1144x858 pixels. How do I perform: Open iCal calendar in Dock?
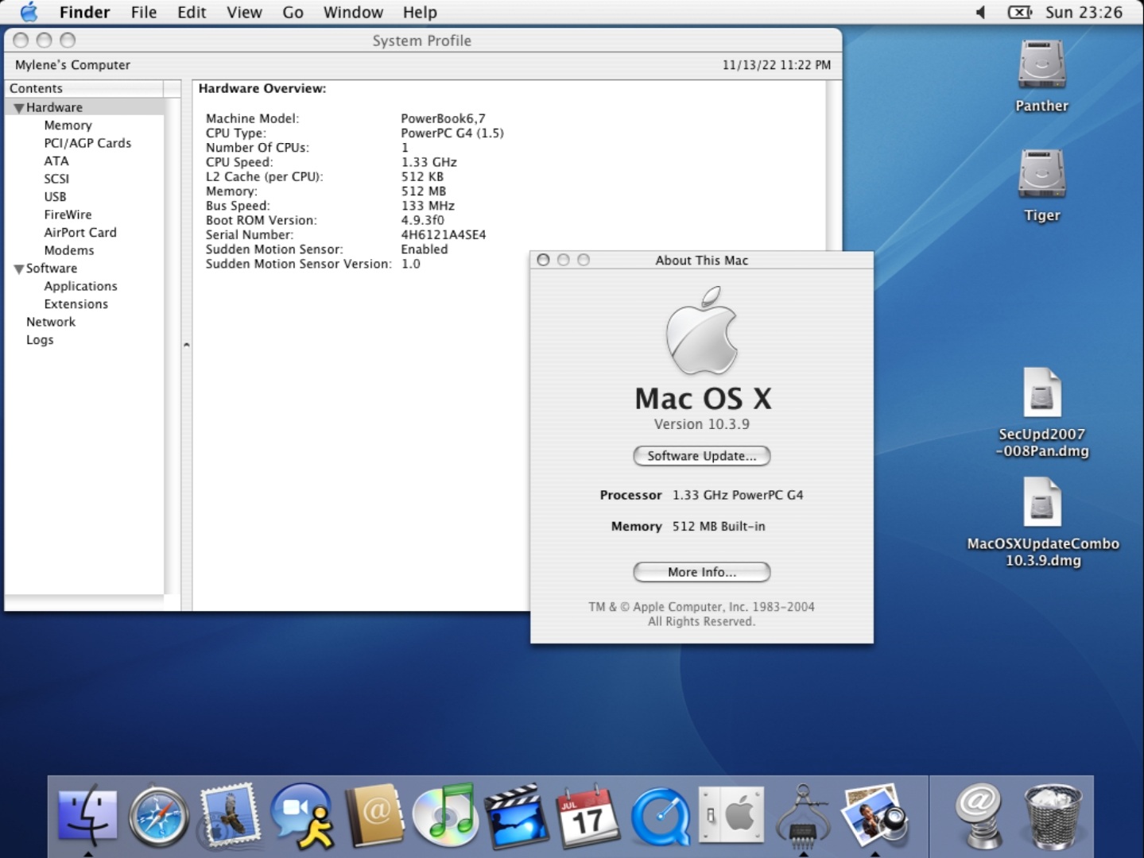(588, 816)
